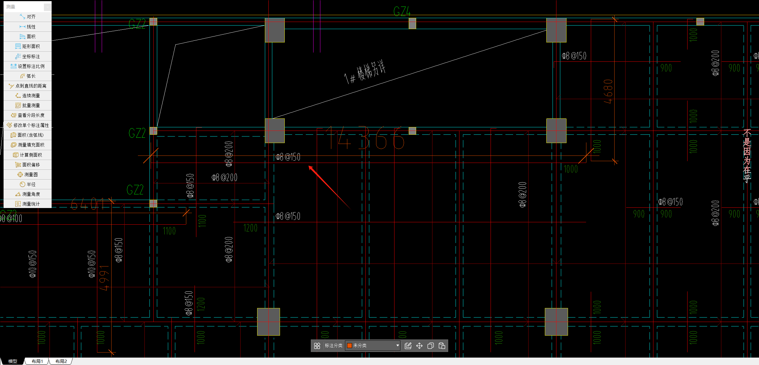Choose 面积(含弧线) (area with arcs) tool
Screen dimensions: 759x365
[28, 135]
